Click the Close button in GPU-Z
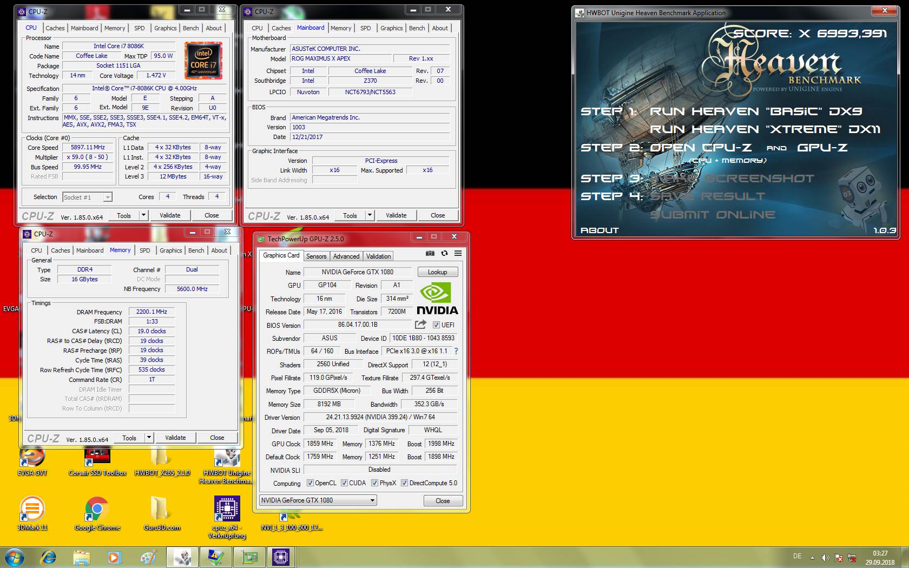This screenshot has height=568, width=909. (443, 501)
